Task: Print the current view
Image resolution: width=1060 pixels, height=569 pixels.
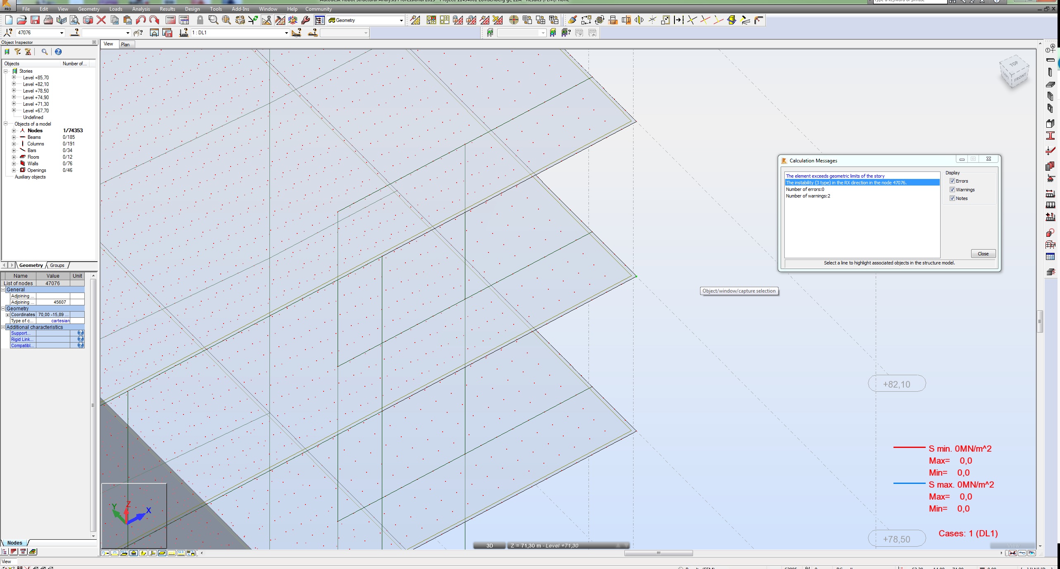Action: [x=48, y=20]
